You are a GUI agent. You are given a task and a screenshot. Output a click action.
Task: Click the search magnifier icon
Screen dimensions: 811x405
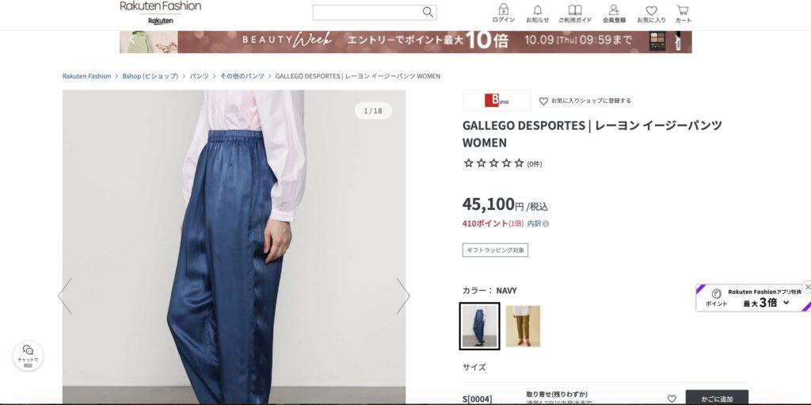(428, 12)
